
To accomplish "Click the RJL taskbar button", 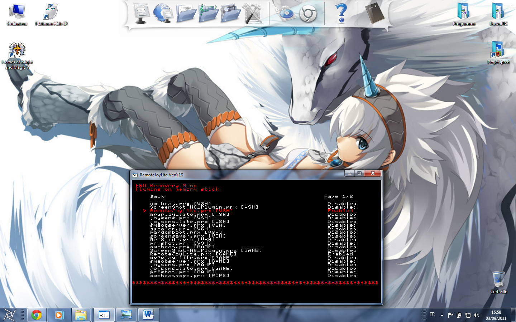I will point(104,315).
